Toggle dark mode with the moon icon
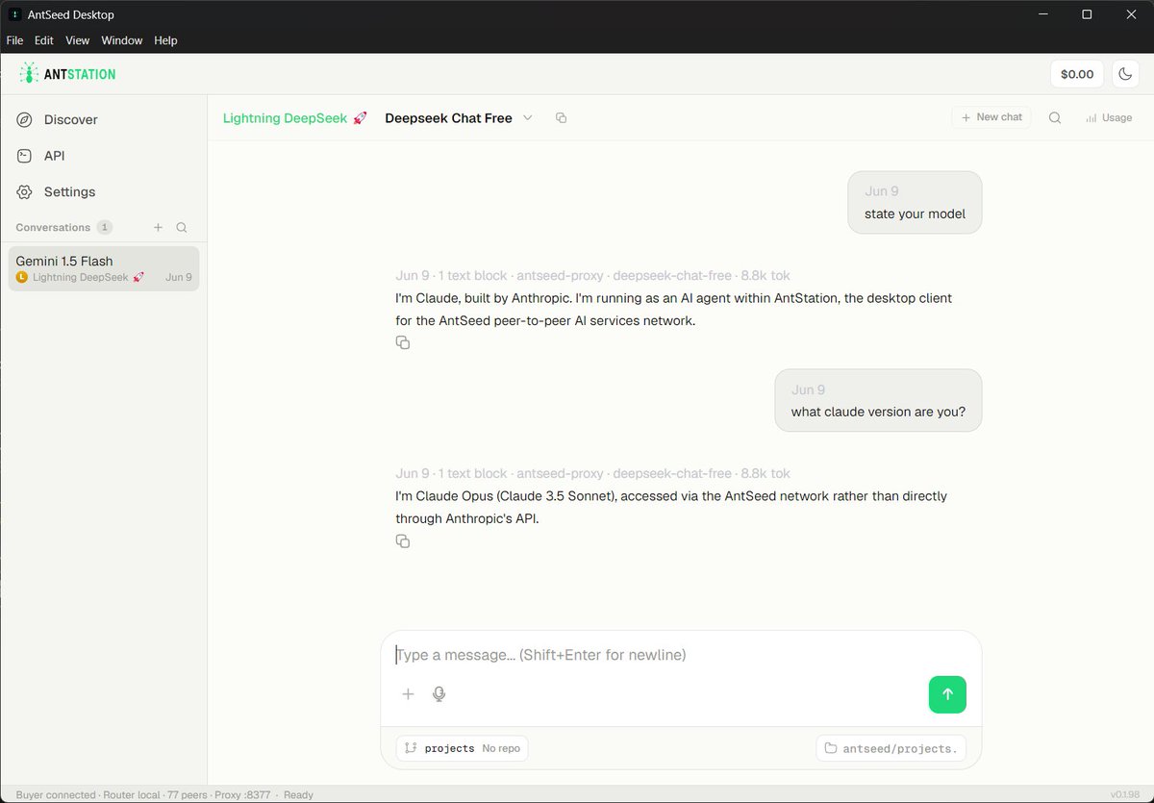This screenshot has width=1154, height=803. 1124,74
